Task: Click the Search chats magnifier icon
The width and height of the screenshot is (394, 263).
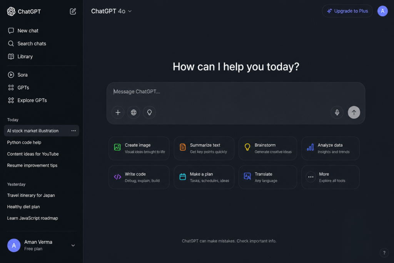Action: 11,44
